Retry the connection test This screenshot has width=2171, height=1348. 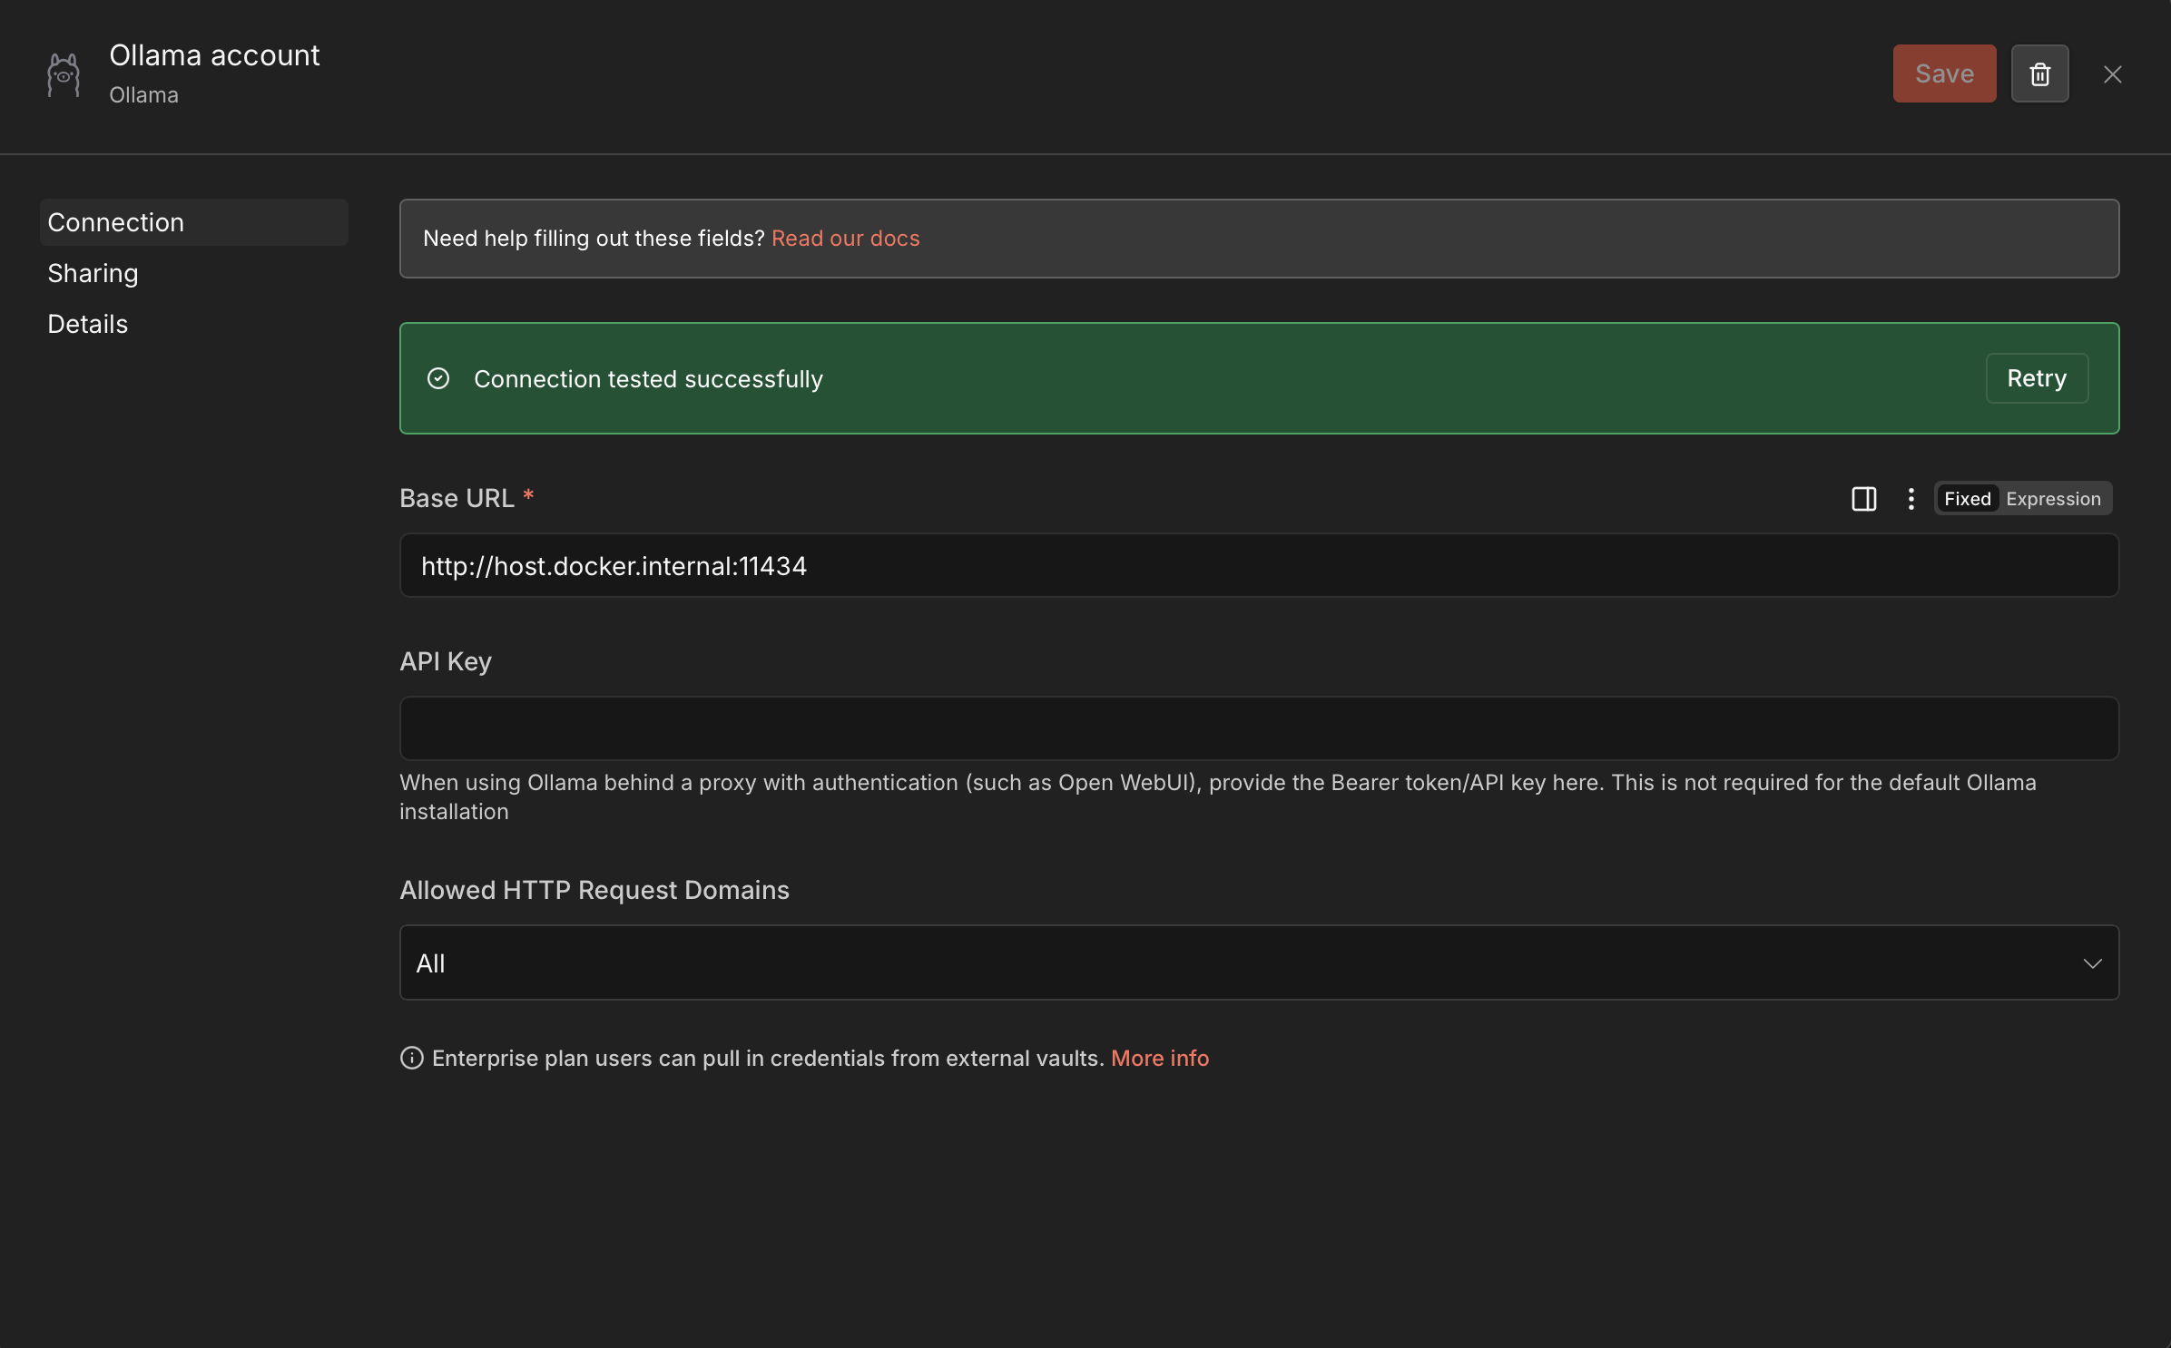[2037, 378]
